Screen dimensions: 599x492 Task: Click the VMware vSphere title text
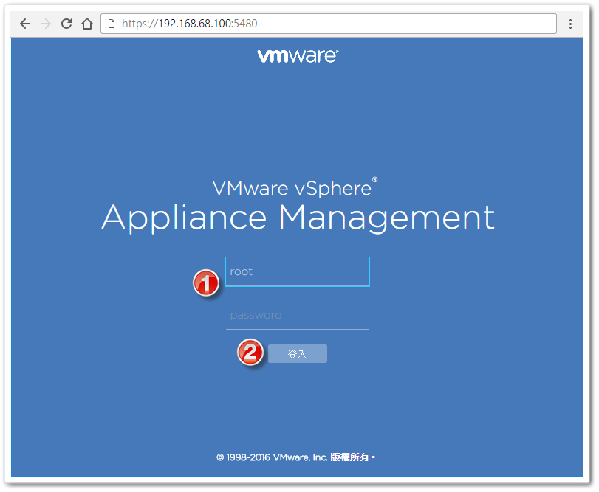coord(295,187)
